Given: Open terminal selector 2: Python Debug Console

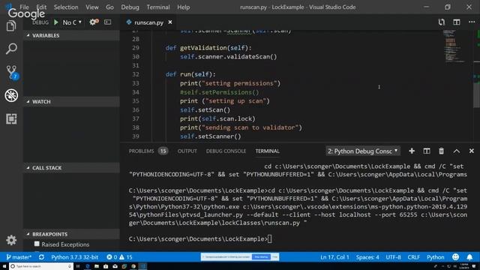Looking at the screenshot, I should click(363, 151).
